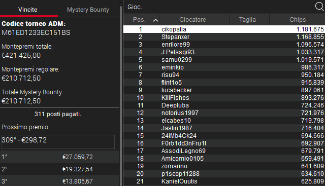Select player zomarino row
The height and width of the screenshot is (186, 325).
pos(224,166)
